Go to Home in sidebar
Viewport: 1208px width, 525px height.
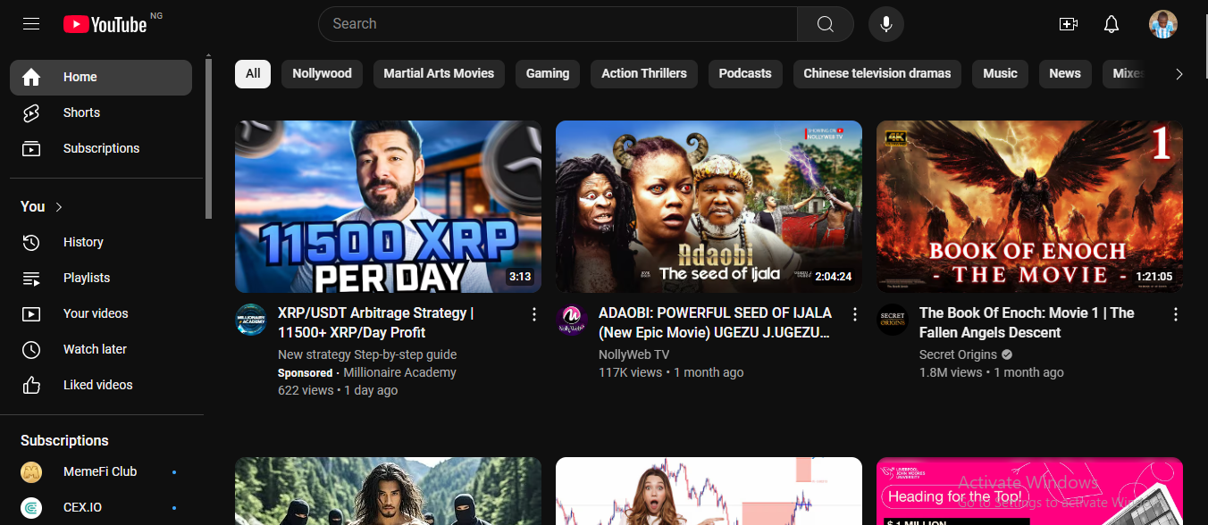click(101, 78)
